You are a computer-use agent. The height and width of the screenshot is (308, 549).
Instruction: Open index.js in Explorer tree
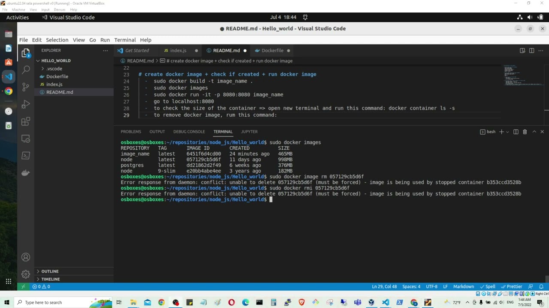pyautogui.click(x=54, y=84)
